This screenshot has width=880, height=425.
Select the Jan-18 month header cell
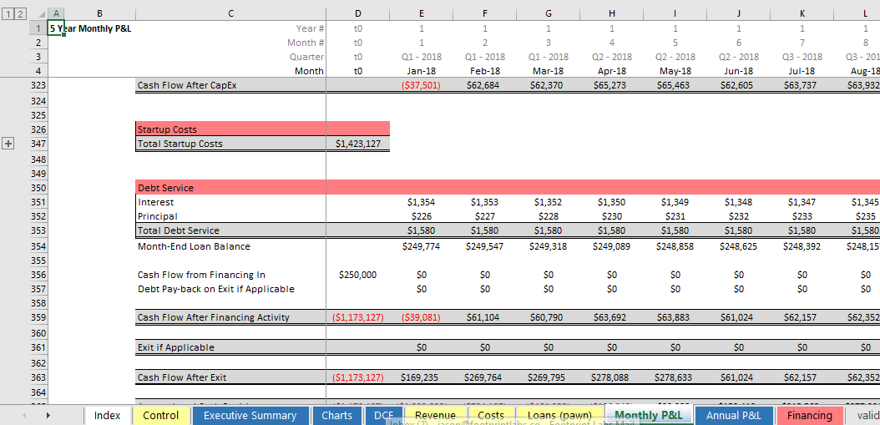coord(422,71)
